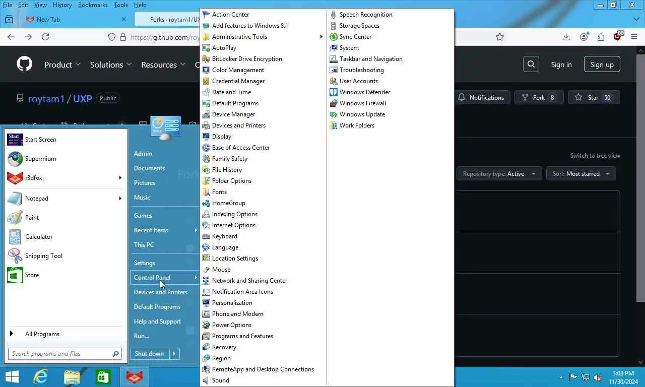Open Windows Update icon
645x387 pixels.
(x=334, y=114)
